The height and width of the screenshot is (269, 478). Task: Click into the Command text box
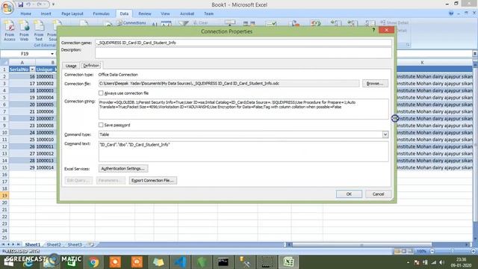(243, 151)
